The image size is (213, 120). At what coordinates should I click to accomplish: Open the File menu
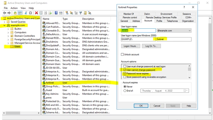click(6, 8)
